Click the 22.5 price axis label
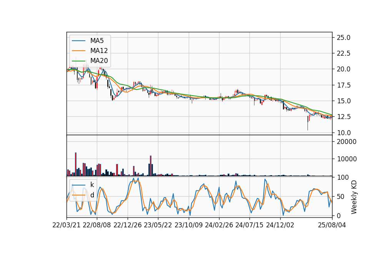 (x=344, y=53)
